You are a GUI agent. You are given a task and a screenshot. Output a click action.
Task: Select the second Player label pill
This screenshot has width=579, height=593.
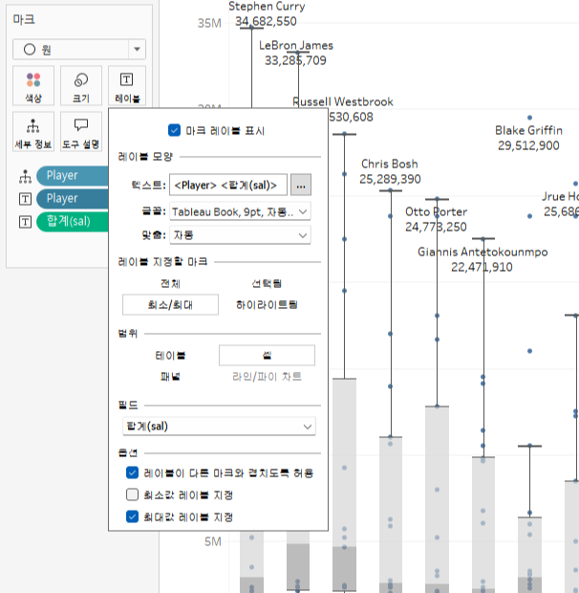tap(73, 199)
